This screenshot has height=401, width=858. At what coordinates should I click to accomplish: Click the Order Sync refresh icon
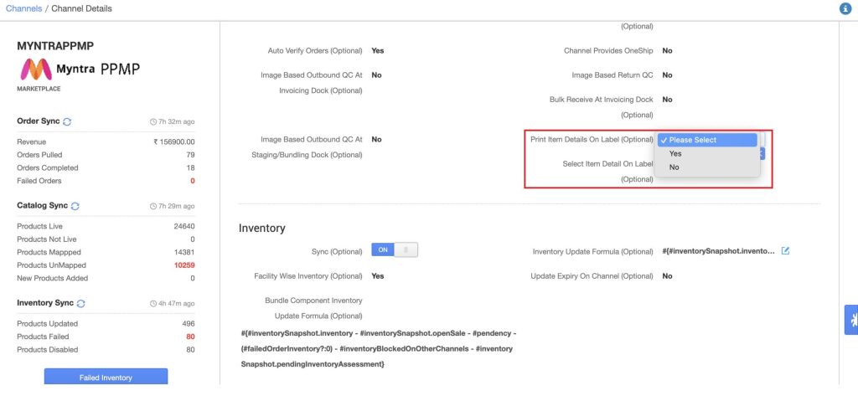67,121
